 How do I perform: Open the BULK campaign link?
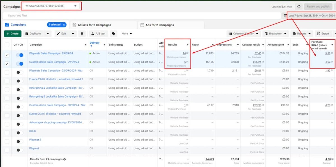tap(32, 131)
